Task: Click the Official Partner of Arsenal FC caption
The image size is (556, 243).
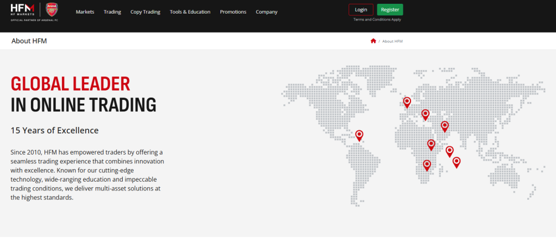Action: (x=34, y=21)
